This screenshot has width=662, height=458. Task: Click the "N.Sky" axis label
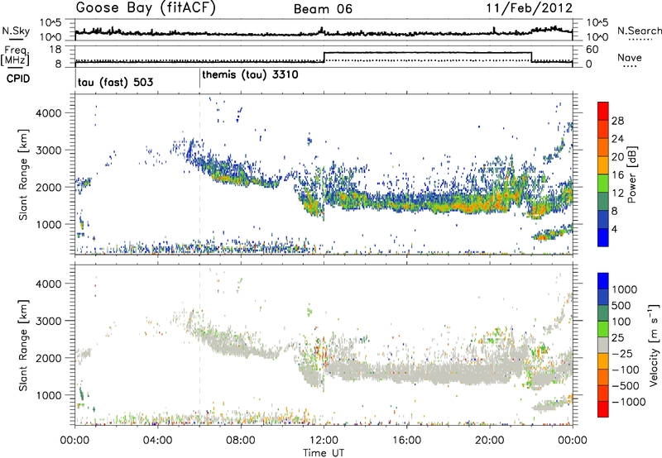pos(16,31)
